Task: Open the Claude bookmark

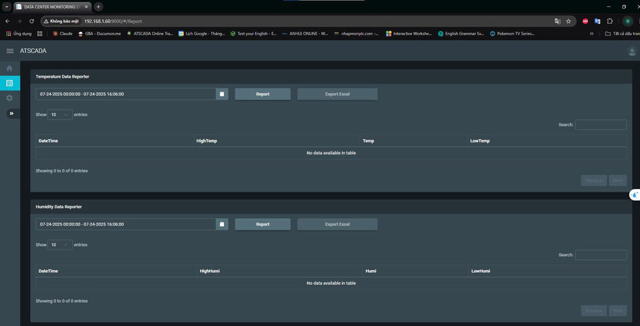Action: 62,33
